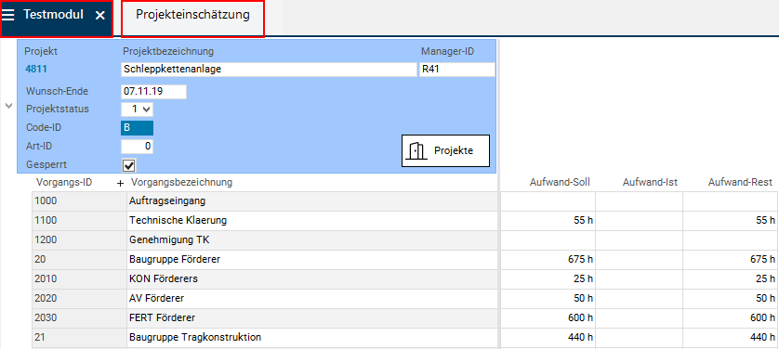Open the hamburger menu beside Testmodul
This screenshot has width=779, height=349.
8,15
